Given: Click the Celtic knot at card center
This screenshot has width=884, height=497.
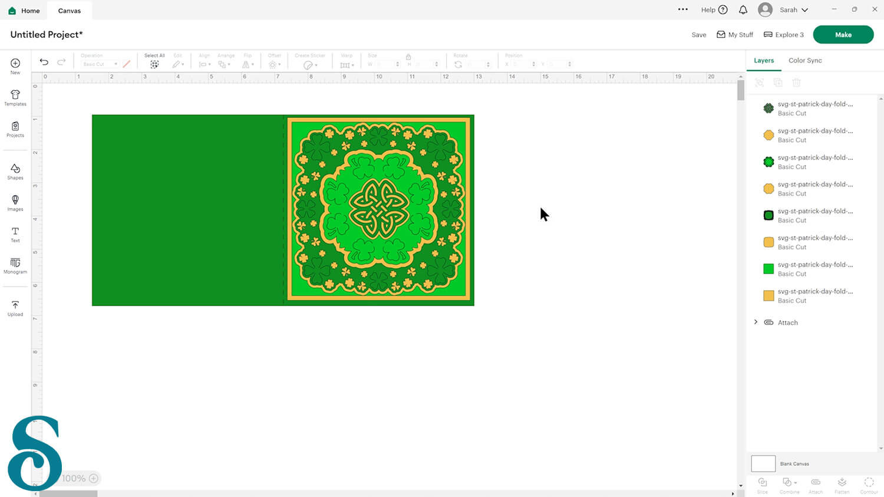Looking at the screenshot, I should pos(380,209).
